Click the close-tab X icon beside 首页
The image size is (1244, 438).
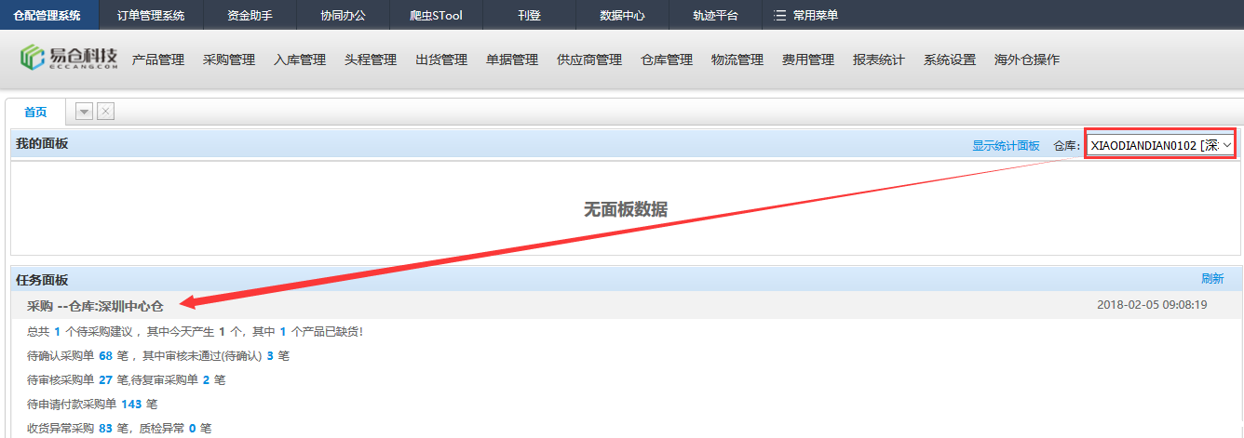105,112
